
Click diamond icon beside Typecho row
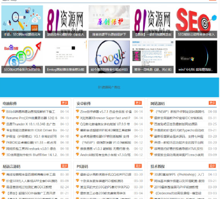(151, 130)
